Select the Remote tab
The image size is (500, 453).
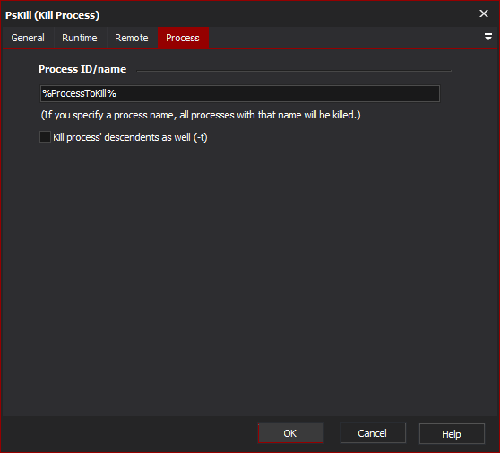tap(132, 38)
